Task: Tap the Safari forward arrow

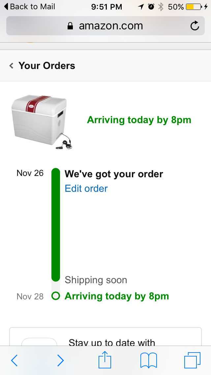Action: 60,360
